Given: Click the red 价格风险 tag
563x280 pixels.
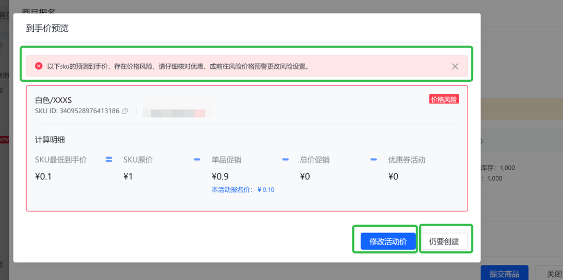Looking at the screenshot, I should coord(444,99).
